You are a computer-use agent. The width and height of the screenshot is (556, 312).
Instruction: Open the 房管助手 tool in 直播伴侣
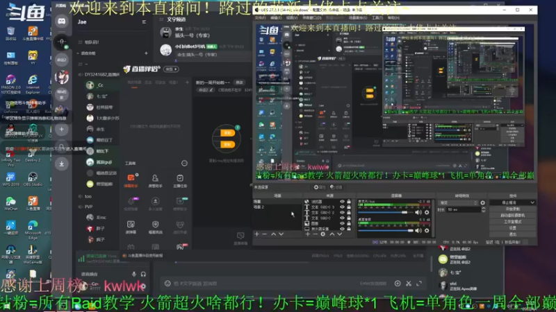click(x=155, y=180)
